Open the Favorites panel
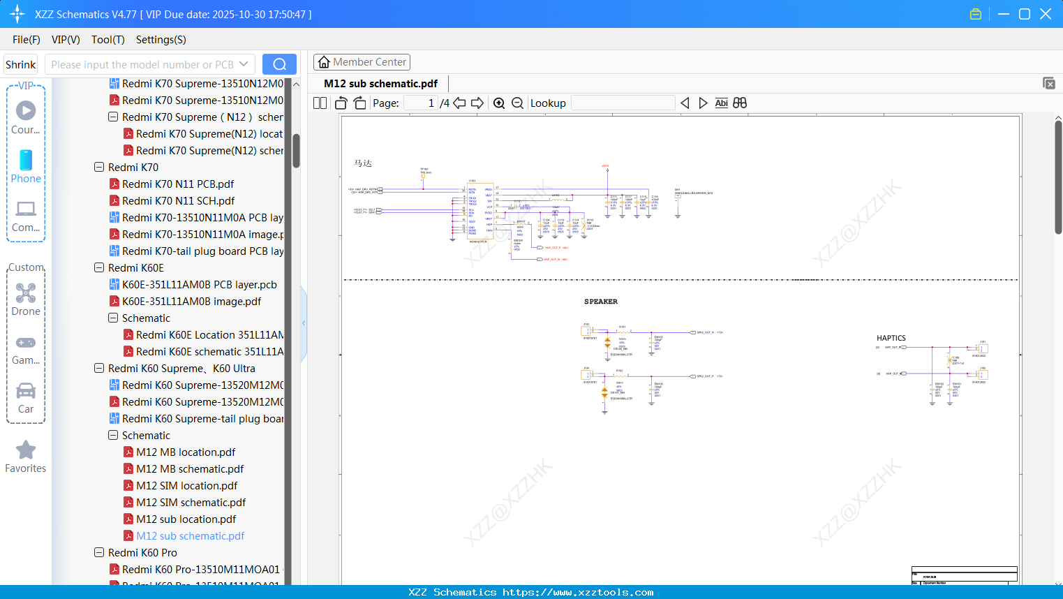1063x599 pixels. coord(26,455)
